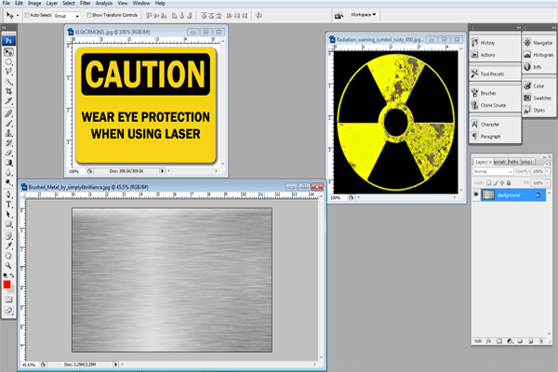Select the Background layer thumbnail
Viewport: 558px width, 372px height.
(488, 194)
